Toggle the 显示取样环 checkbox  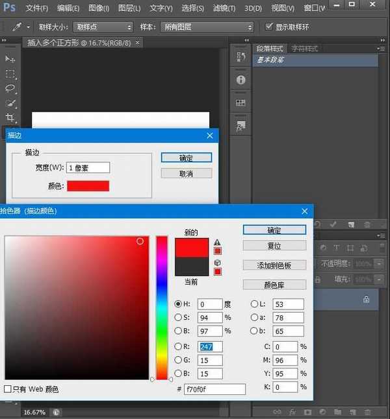pyautogui.click(x=269, y=27)
